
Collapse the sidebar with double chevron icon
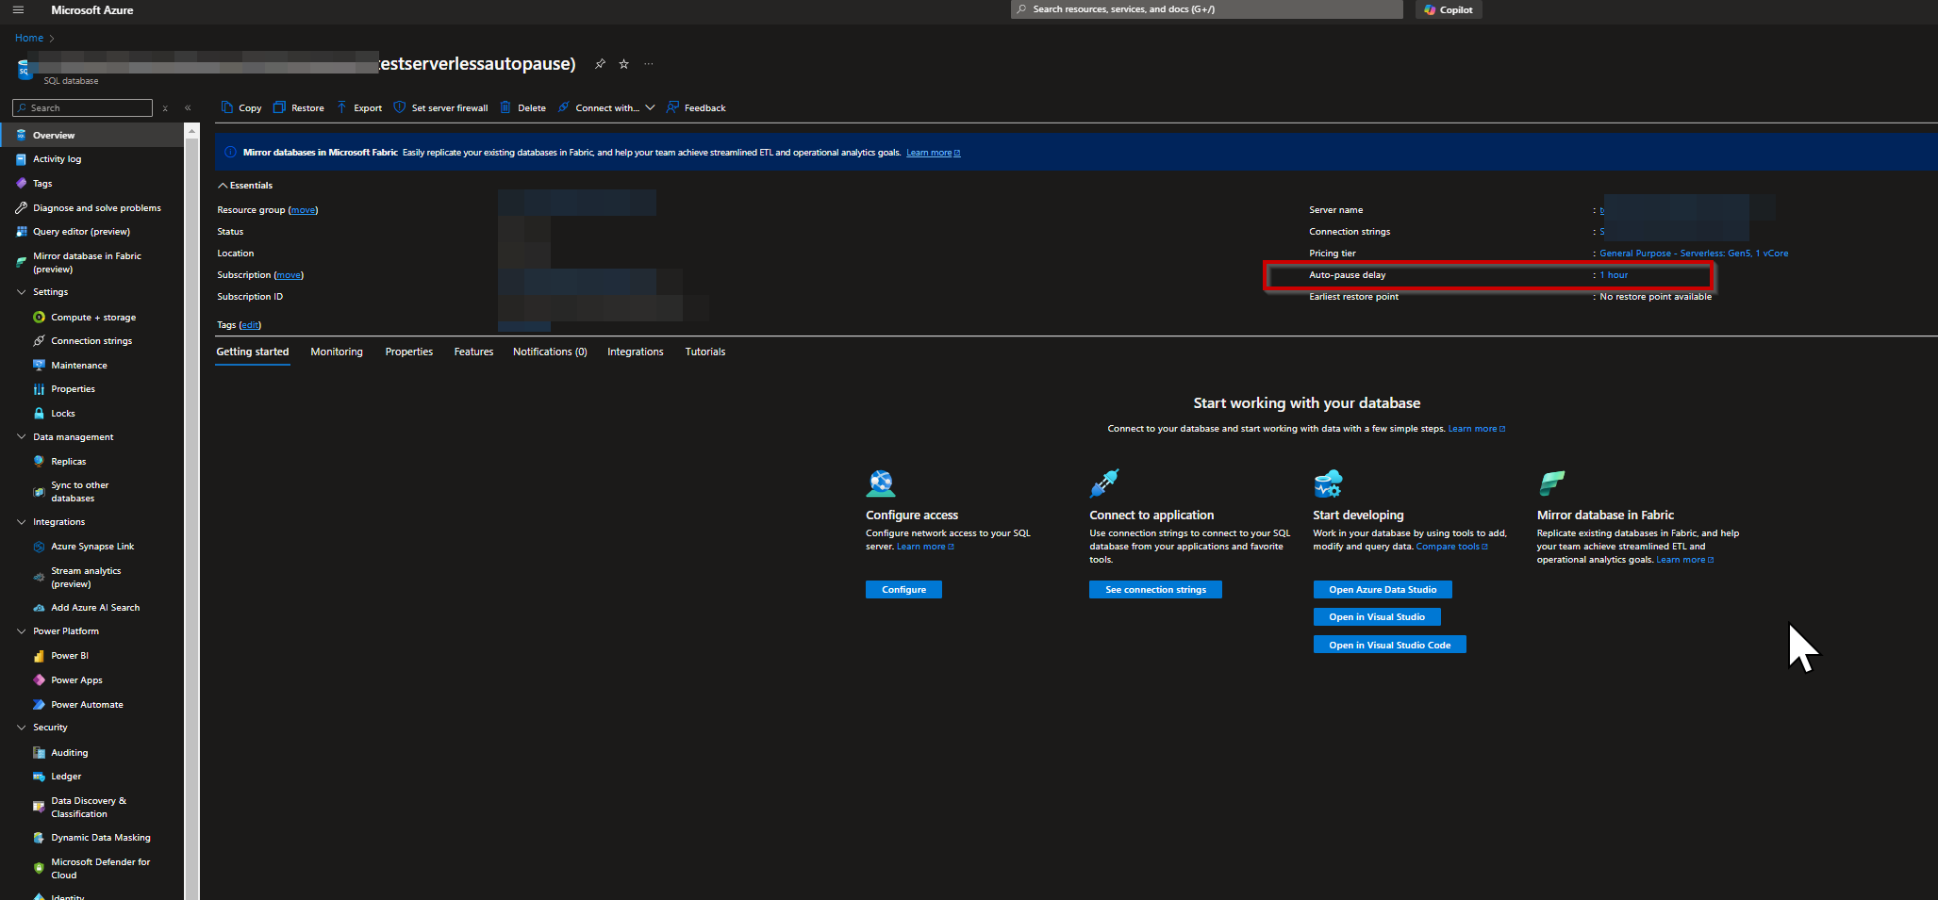click(188, 108)
